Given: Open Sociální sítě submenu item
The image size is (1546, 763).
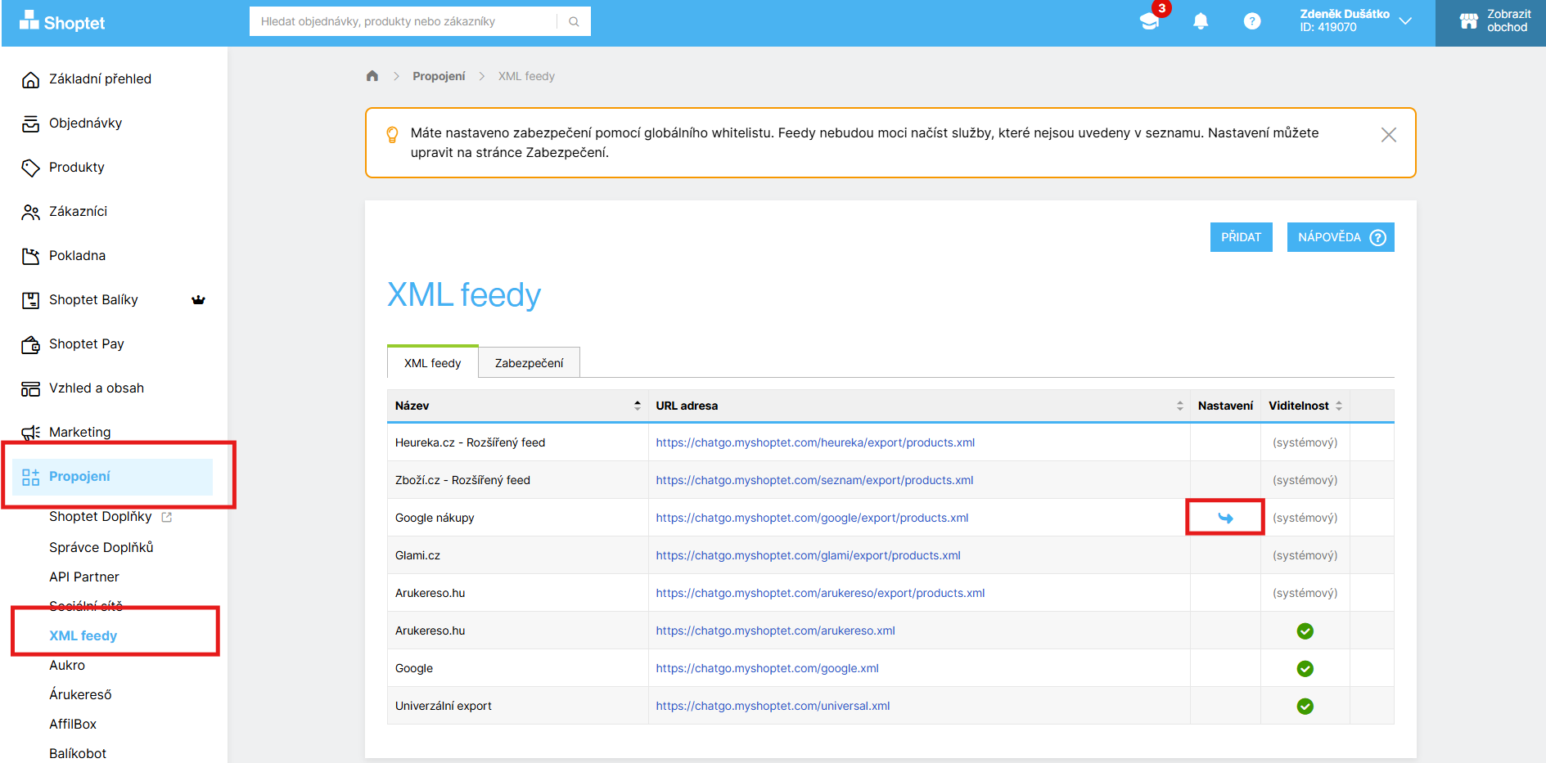Looking at the screenshot, I should pos(85,606).
